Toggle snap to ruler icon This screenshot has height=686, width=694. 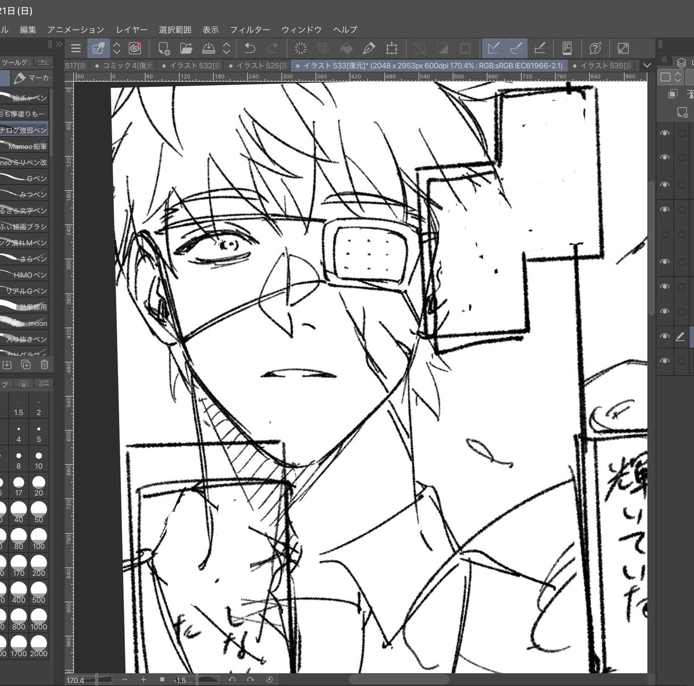[x=493, y=49]
